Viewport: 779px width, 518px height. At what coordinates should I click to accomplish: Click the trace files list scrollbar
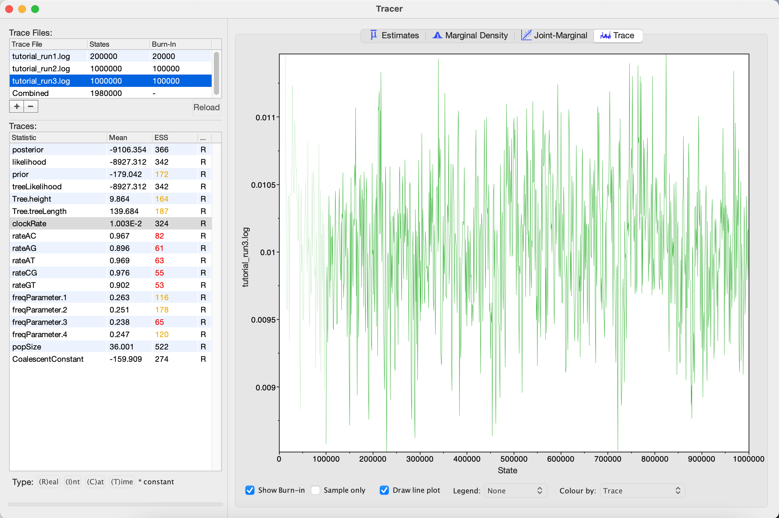coord(216,73)
